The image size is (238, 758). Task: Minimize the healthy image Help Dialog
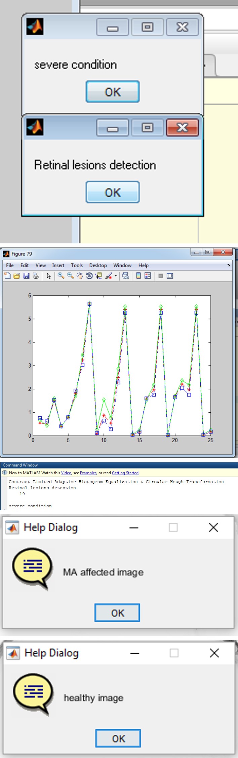[135, 653]
